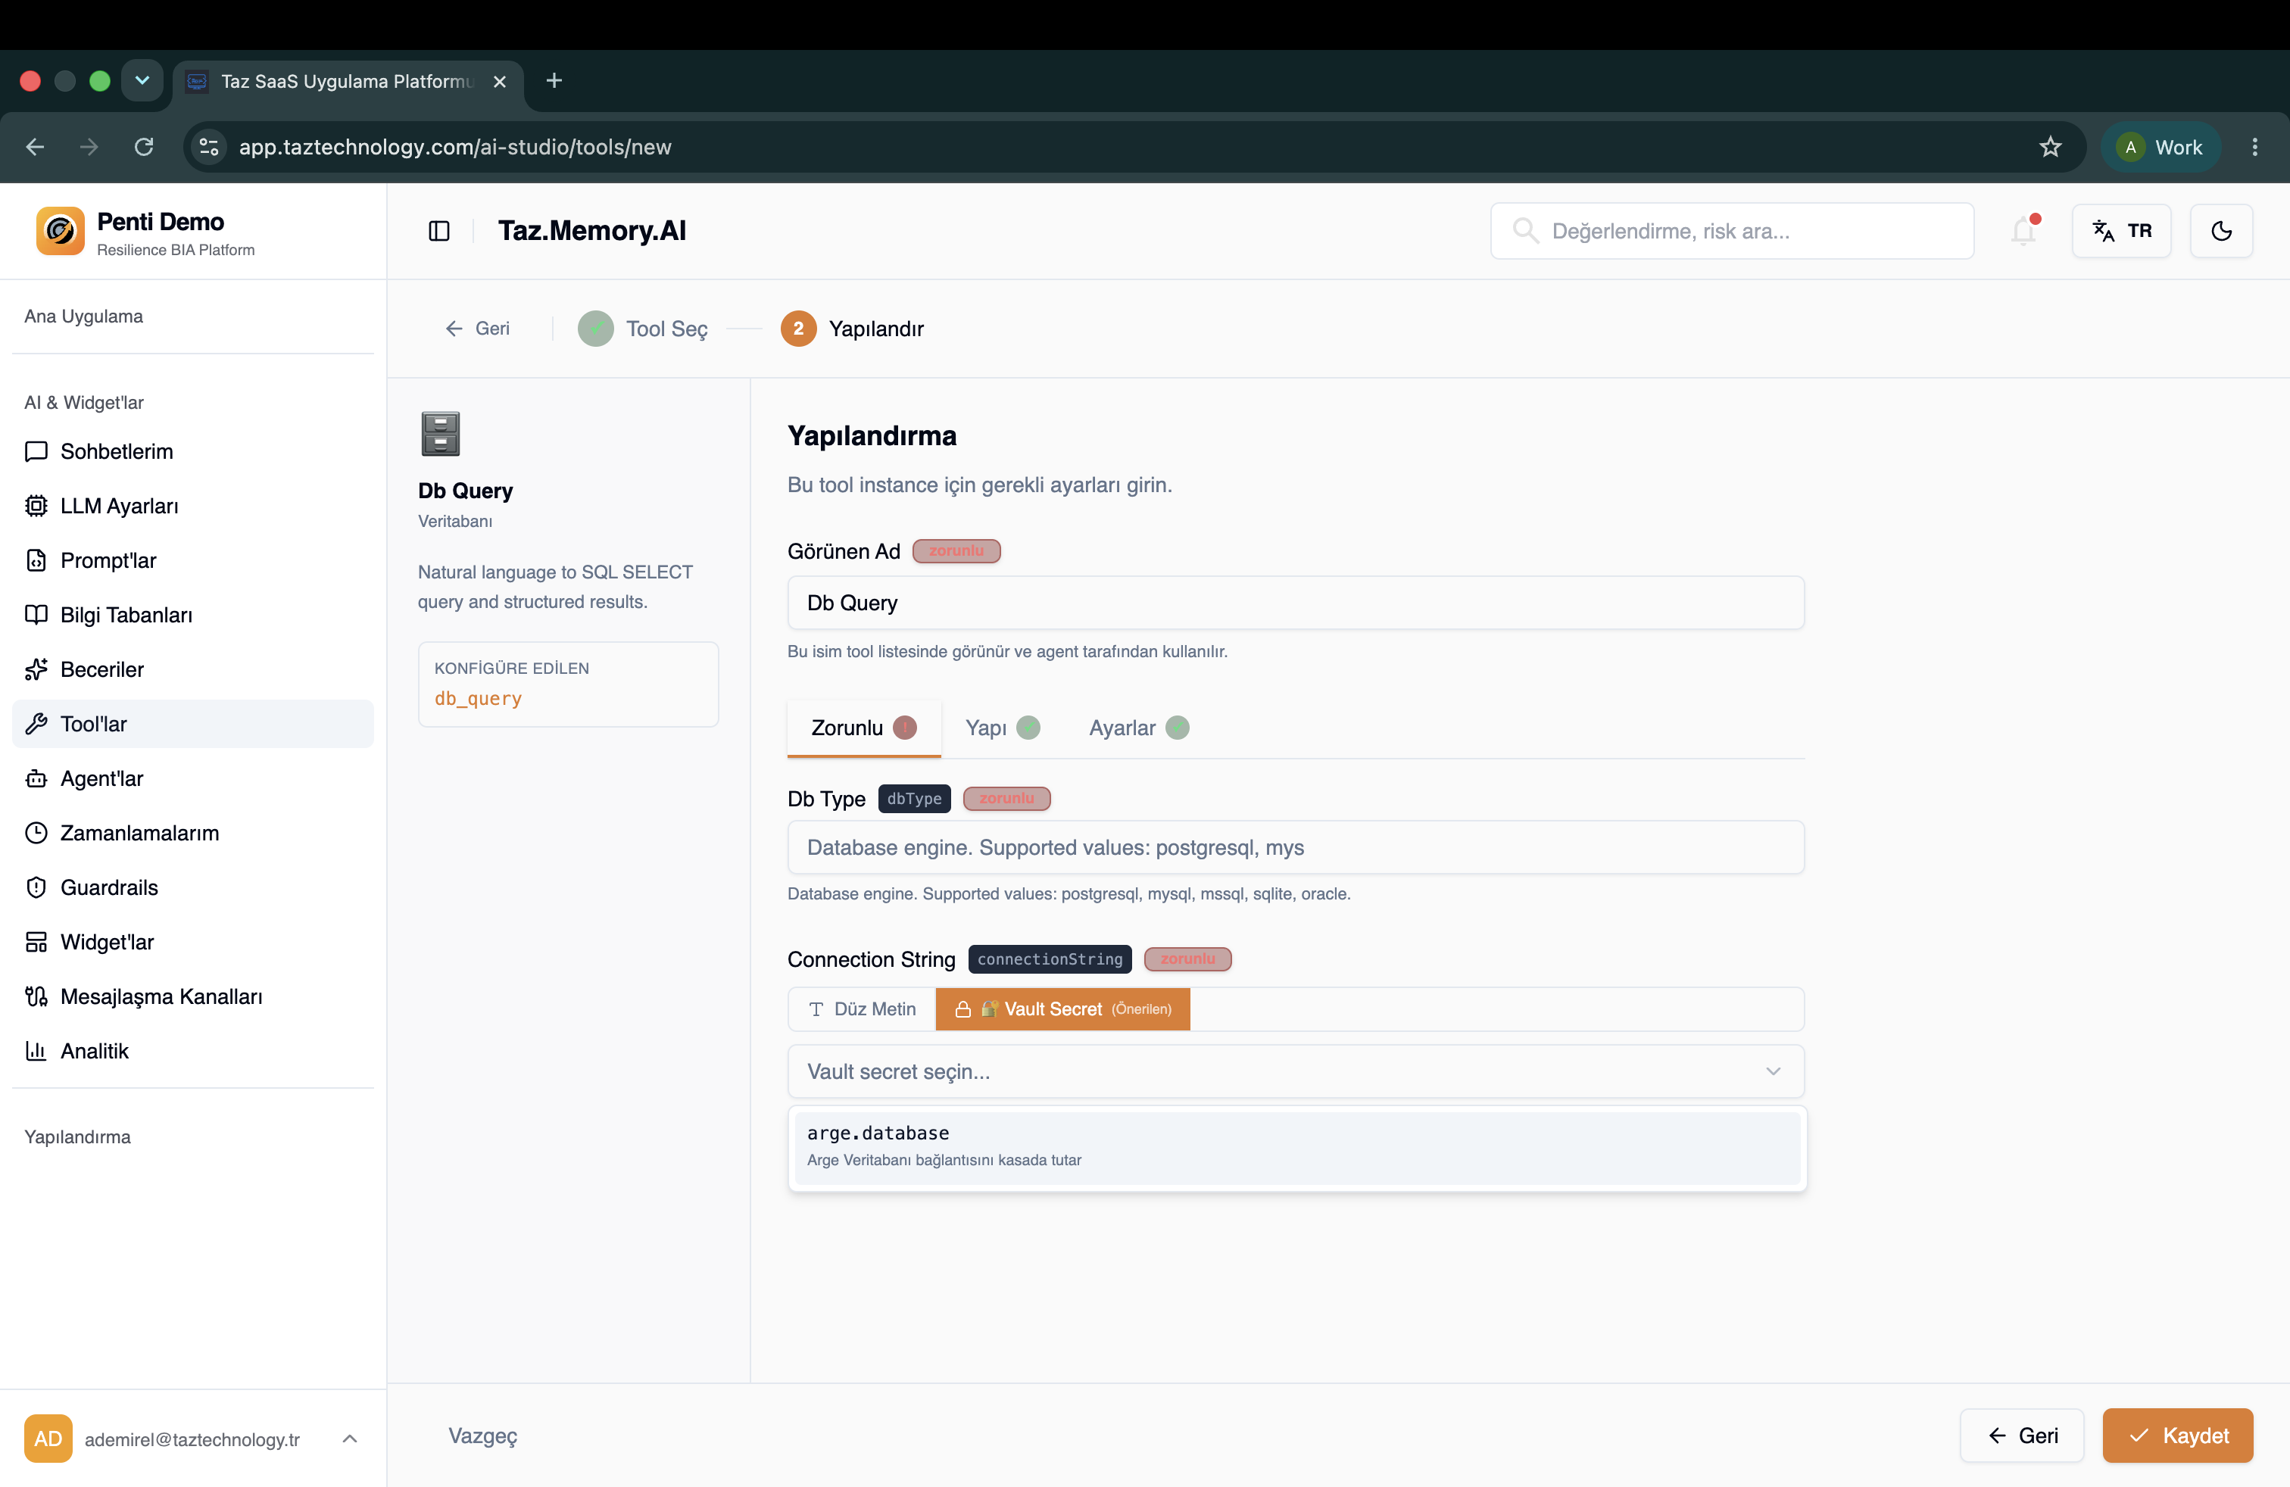Switch to dark mode moon icon
Image resolution: width=2290 pixels, height=1487 pixels.
point(2221,231)
